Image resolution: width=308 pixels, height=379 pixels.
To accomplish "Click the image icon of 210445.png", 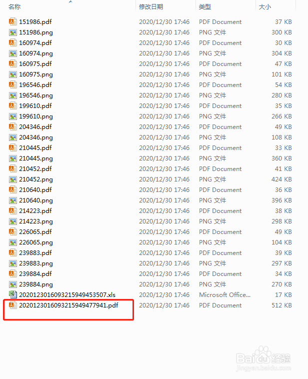I will tap(13, 158).
